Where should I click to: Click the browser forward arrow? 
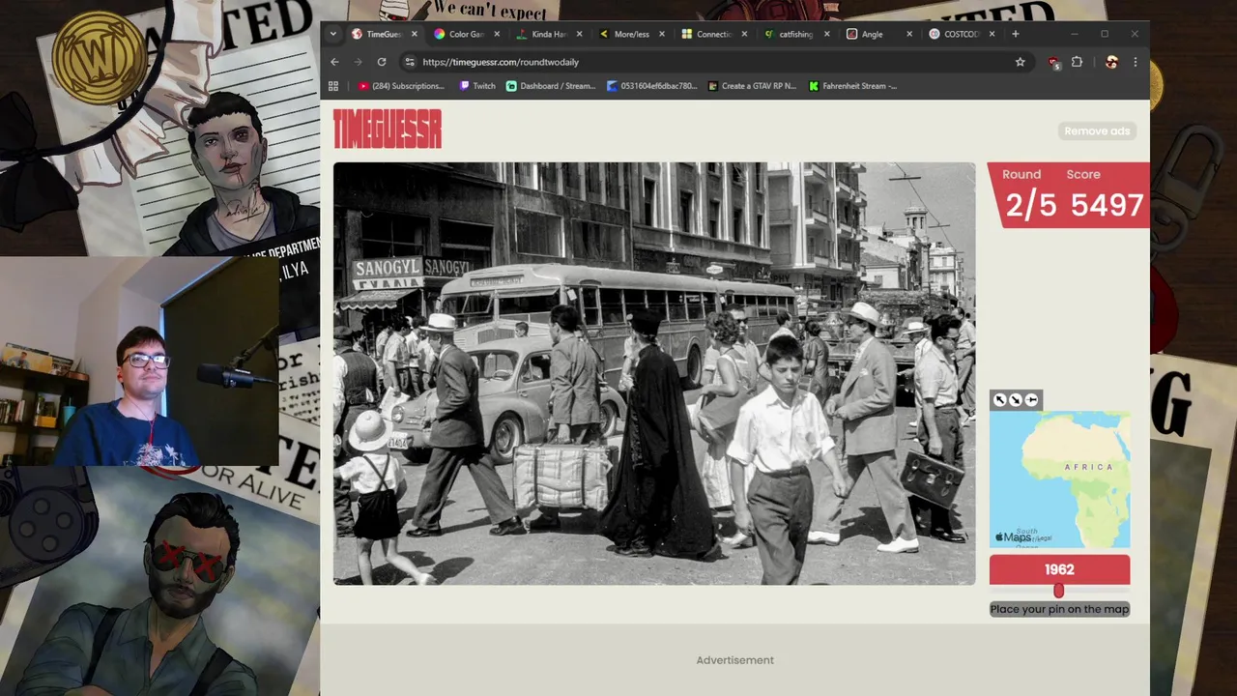click(358, 62)
